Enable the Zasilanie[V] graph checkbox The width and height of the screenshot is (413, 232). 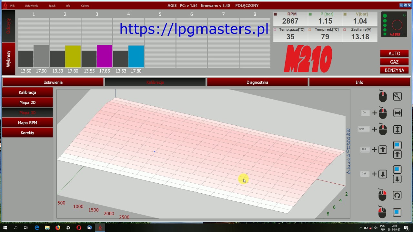[x=345, y=30]
